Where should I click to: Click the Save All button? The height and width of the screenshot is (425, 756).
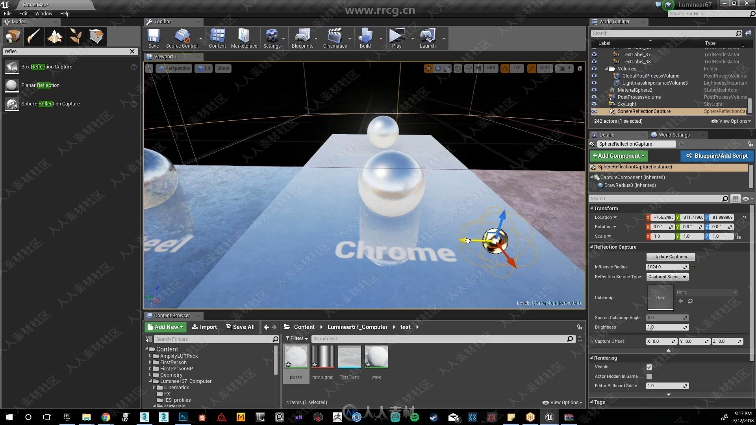[x=240, y=327]
